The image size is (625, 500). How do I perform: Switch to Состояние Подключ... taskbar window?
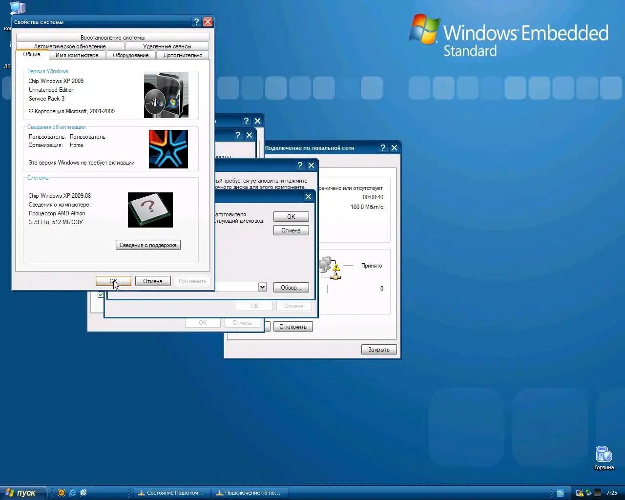172,493
